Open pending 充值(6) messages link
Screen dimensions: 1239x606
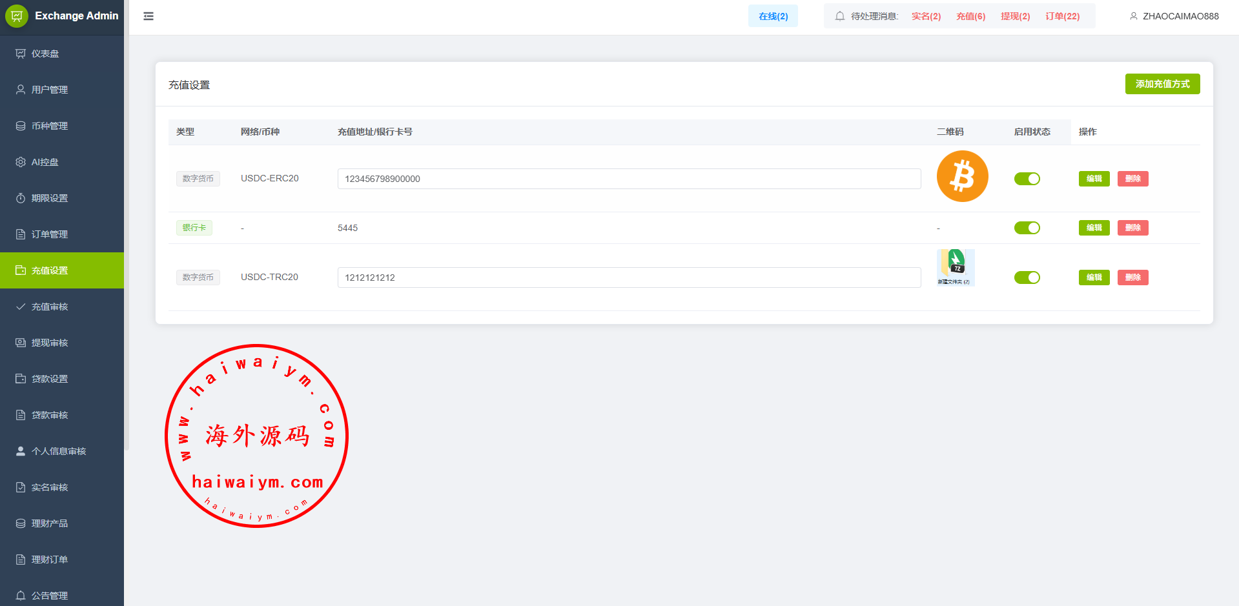pos(970,16)
